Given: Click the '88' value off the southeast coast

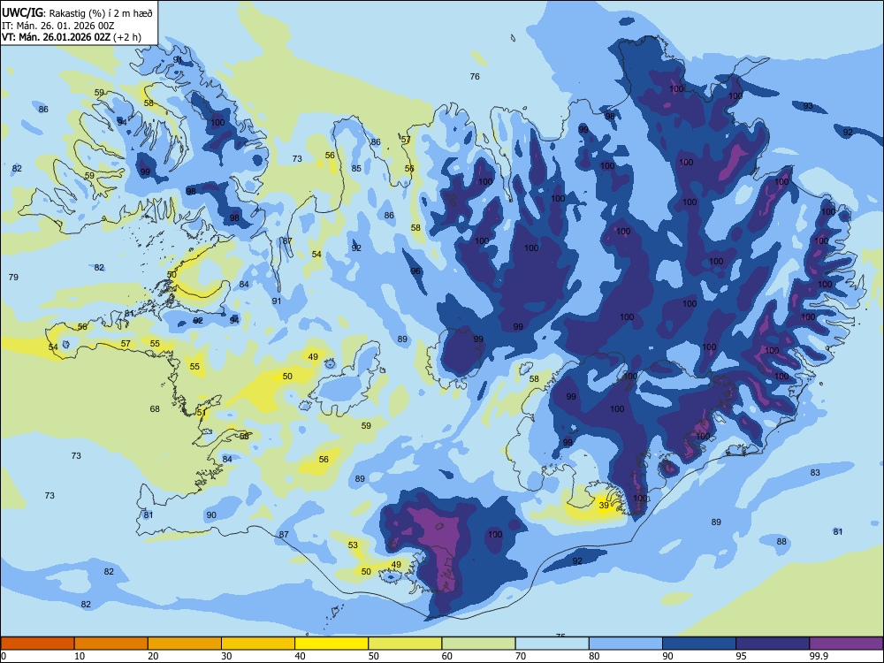Looking at the screenshot, I should (781, 542).
